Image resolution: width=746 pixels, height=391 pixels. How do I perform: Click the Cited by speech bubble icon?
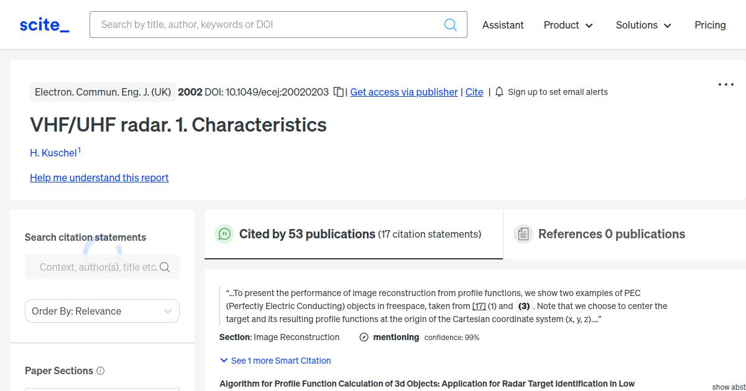[x=224, y=234]
